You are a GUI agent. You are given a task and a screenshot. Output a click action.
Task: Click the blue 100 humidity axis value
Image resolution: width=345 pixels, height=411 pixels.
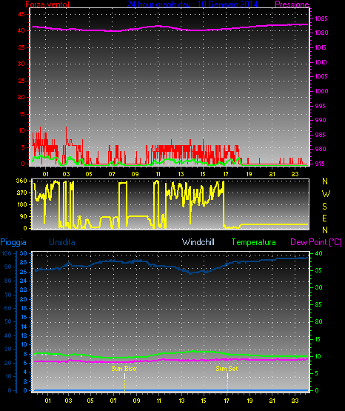(7, 253)
